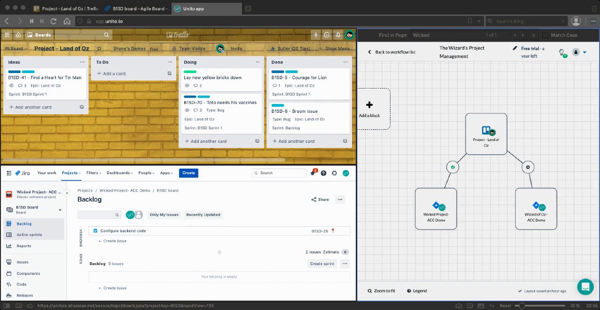
Task: Select Wicked Project- ACC Demo block
Action: point(436,209)
